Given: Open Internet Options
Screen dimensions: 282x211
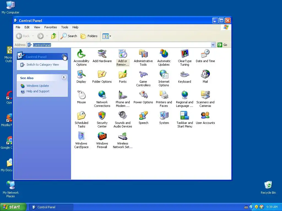Looking at the screenshot, I should coord(164,78).
